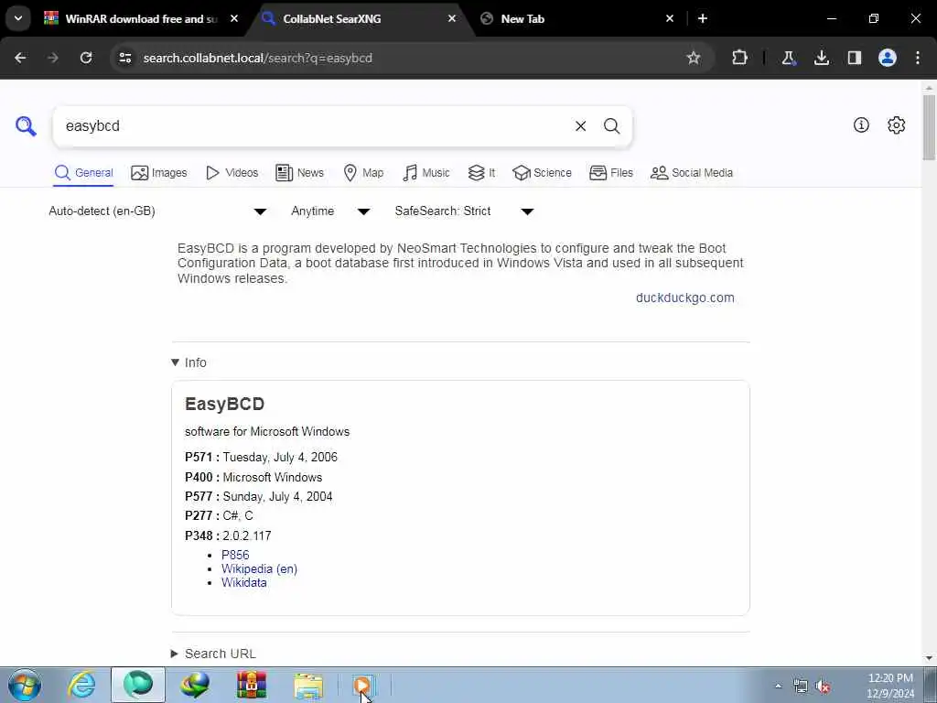Click in the easybcd search field
The width and height of the screenshot is (937, 703).
[311, 126]
